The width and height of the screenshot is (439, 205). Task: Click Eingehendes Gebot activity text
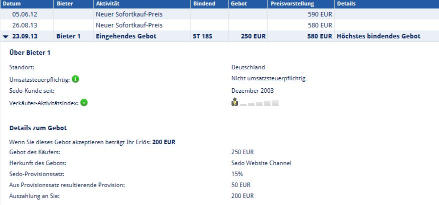click(126, 36)
